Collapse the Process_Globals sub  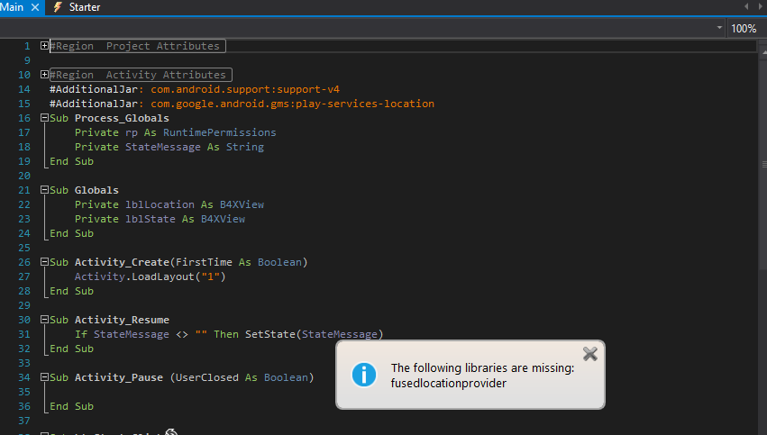(45, 118)
